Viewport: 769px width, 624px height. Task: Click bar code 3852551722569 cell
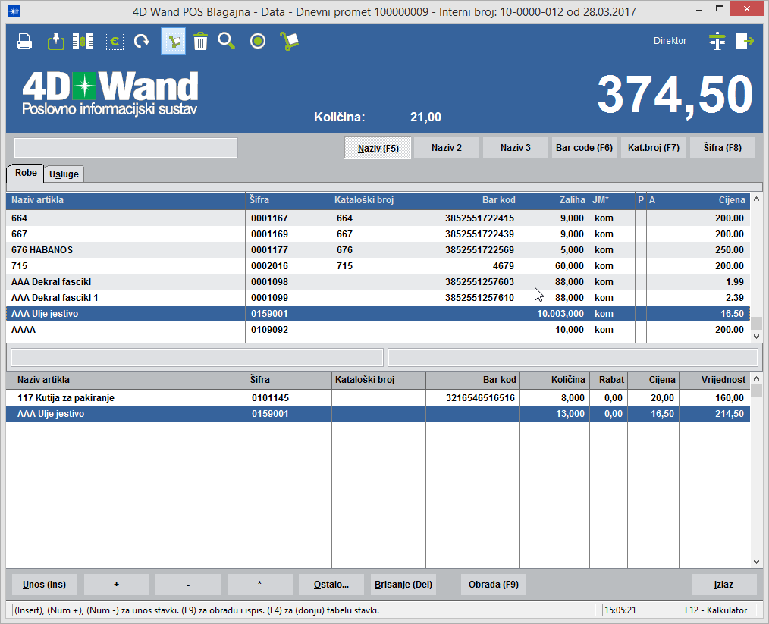pos(472,250)
